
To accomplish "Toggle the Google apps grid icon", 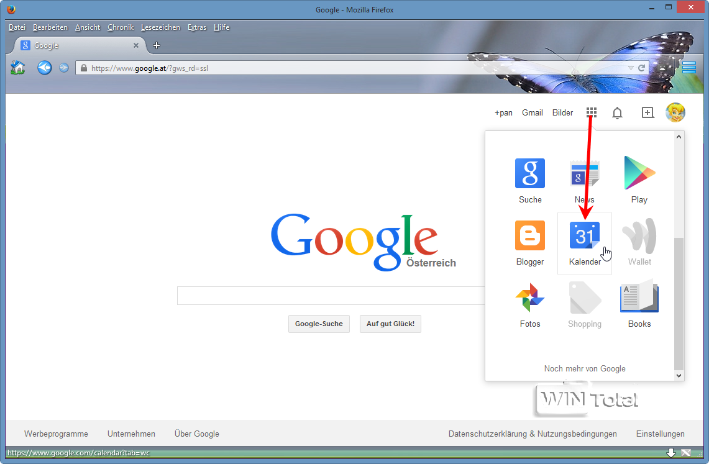I will coord(592,112).
